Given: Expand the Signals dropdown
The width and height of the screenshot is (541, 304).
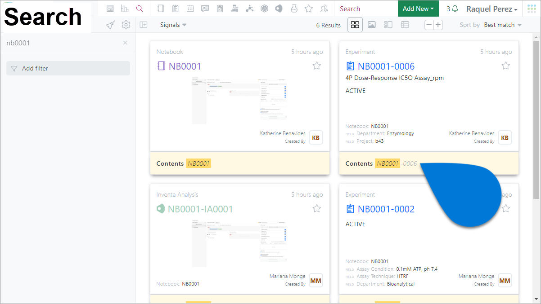Looking at the screenshot, I should tap(173, 25).
